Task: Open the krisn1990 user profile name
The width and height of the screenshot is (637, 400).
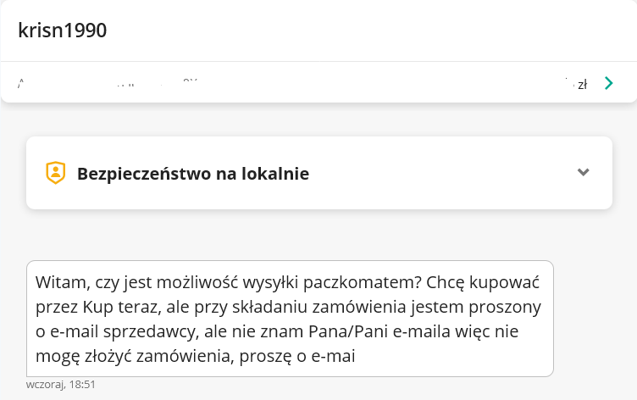Action: [62, 30]
